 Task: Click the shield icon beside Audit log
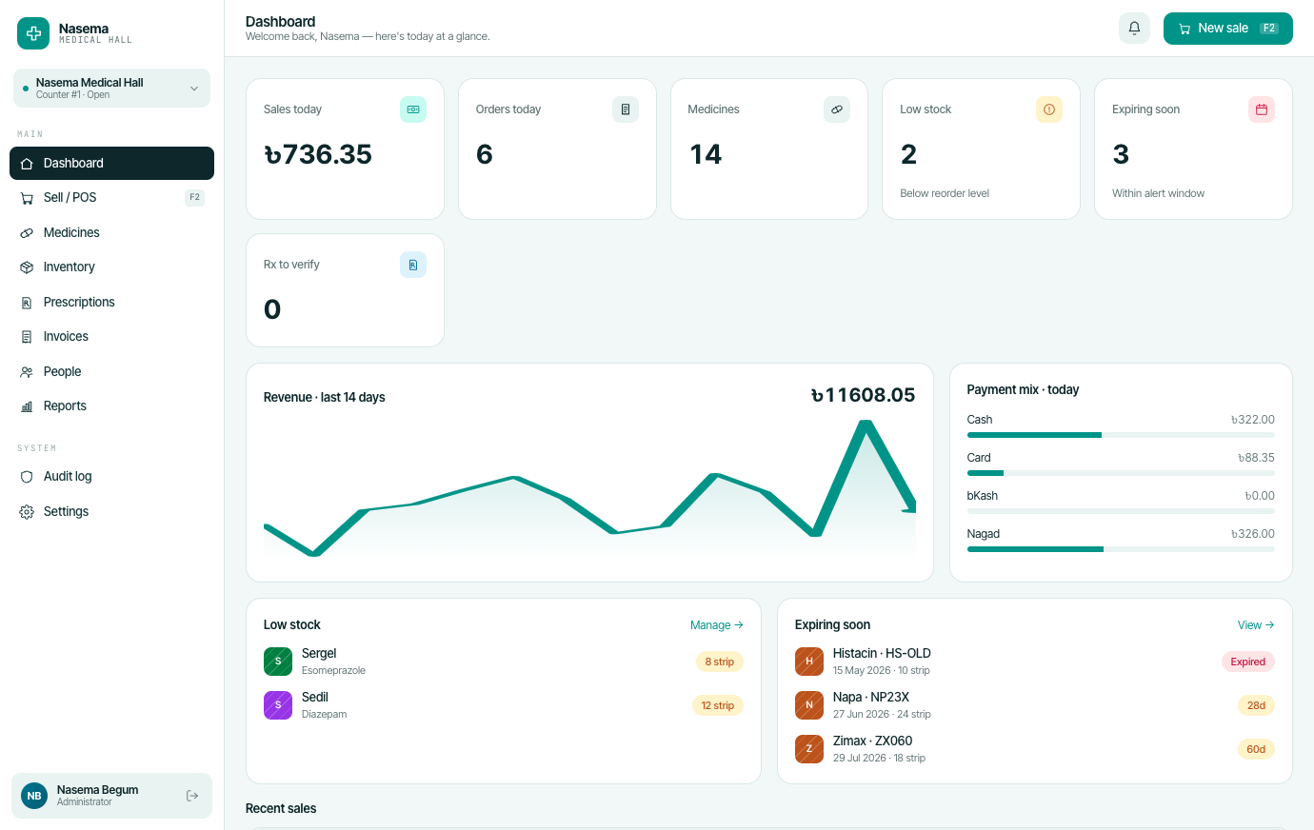pyautogui.click(x=27, y=477)
